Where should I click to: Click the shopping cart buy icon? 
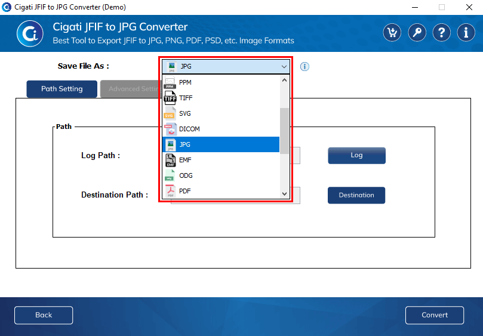392,32
